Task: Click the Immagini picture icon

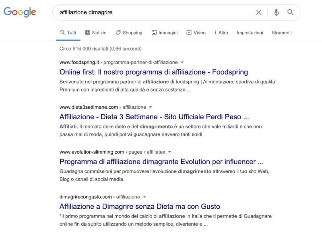Action: (154, 33)
